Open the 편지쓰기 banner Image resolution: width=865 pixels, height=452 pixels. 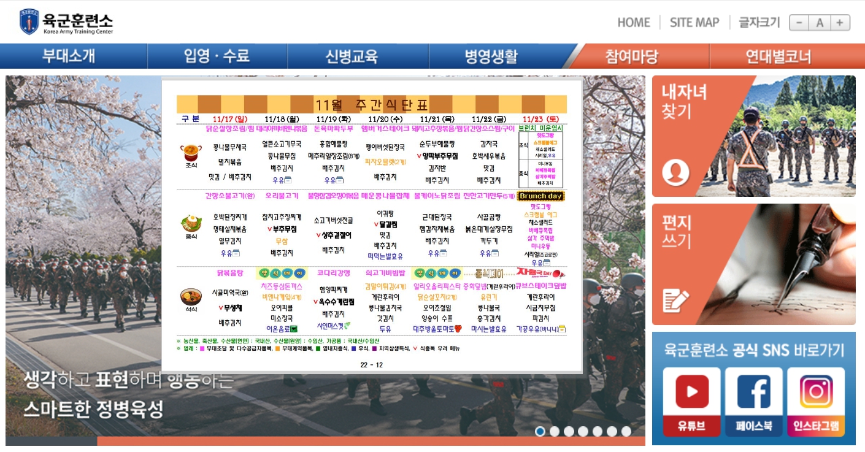coord(753,264)
